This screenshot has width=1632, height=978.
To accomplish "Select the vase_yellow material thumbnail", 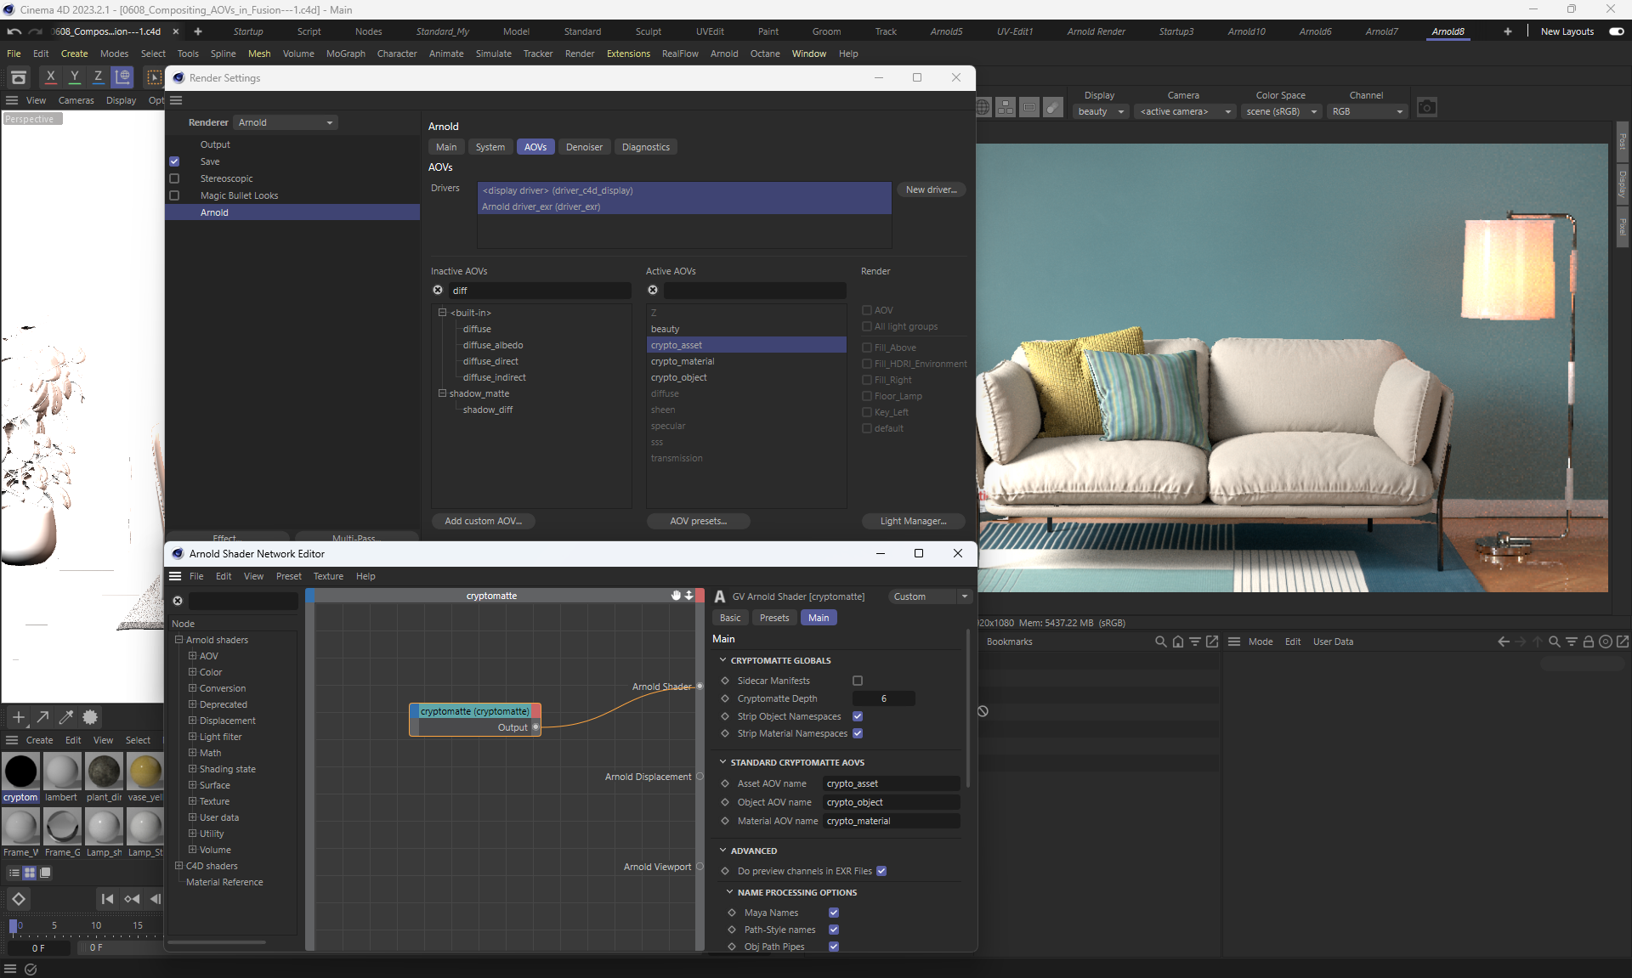I will (145, 772).
